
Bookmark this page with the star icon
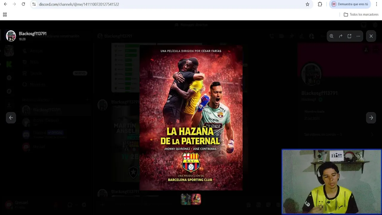point(307,4)
